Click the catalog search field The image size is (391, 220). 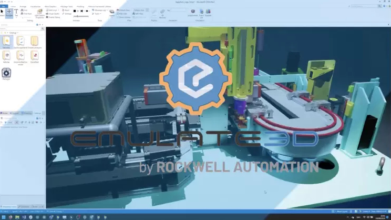(20, 29)
